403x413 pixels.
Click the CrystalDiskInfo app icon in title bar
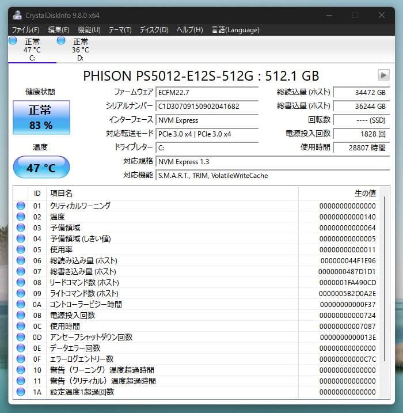coord(17,16)
